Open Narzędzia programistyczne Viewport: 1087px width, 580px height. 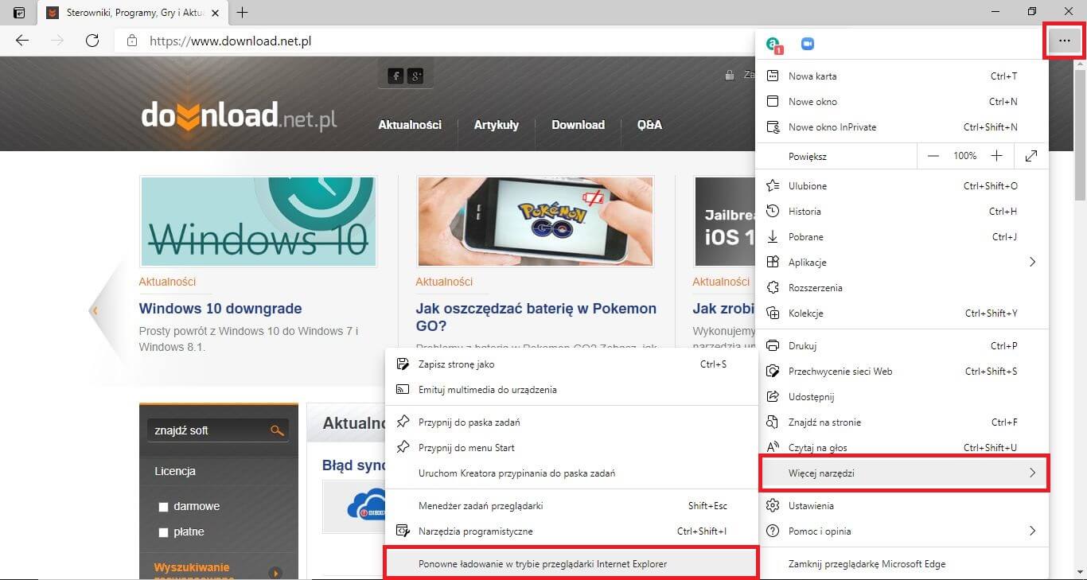tap(570, 531)
